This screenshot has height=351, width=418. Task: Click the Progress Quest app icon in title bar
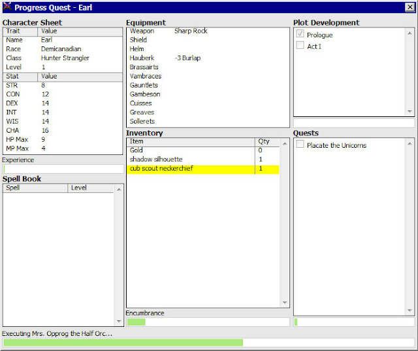click(7, 7)
